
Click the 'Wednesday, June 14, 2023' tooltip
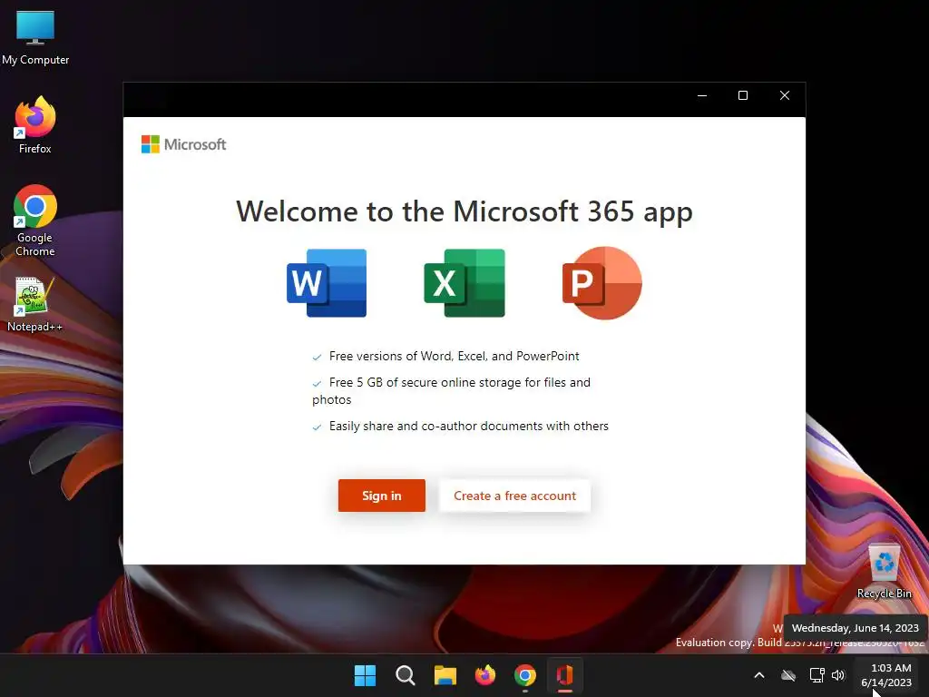(x=855, y=628)
